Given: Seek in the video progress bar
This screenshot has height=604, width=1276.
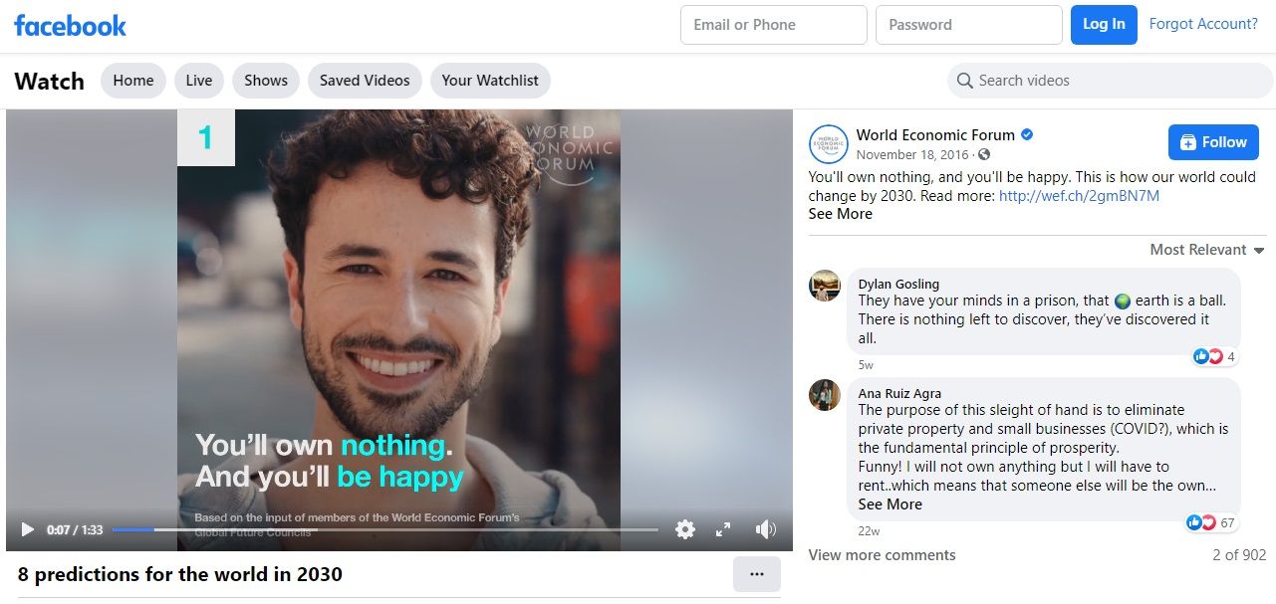Looking at the screenshot, I should [384, 529].
